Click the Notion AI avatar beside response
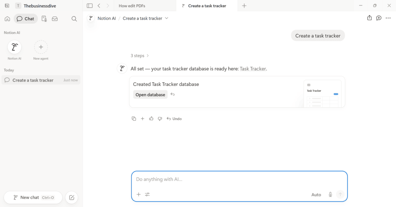The image size is (396, 207). pyautogui.click(x=122, y=68)
